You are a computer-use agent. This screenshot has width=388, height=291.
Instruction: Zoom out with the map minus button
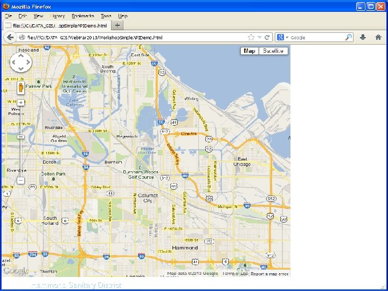21,181
